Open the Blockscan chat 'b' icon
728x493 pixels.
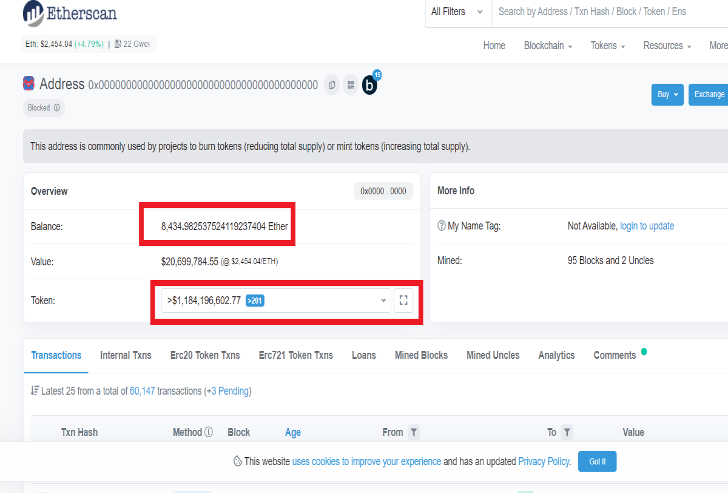tap(370, 86)
